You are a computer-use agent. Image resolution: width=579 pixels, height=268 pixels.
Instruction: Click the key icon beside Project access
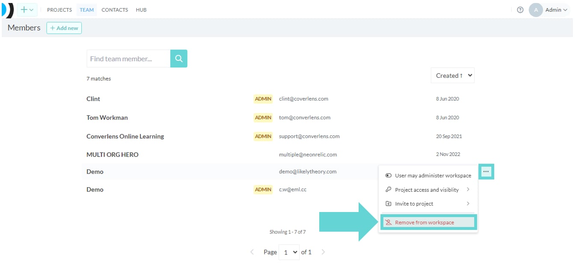click(x=388, y=189)
